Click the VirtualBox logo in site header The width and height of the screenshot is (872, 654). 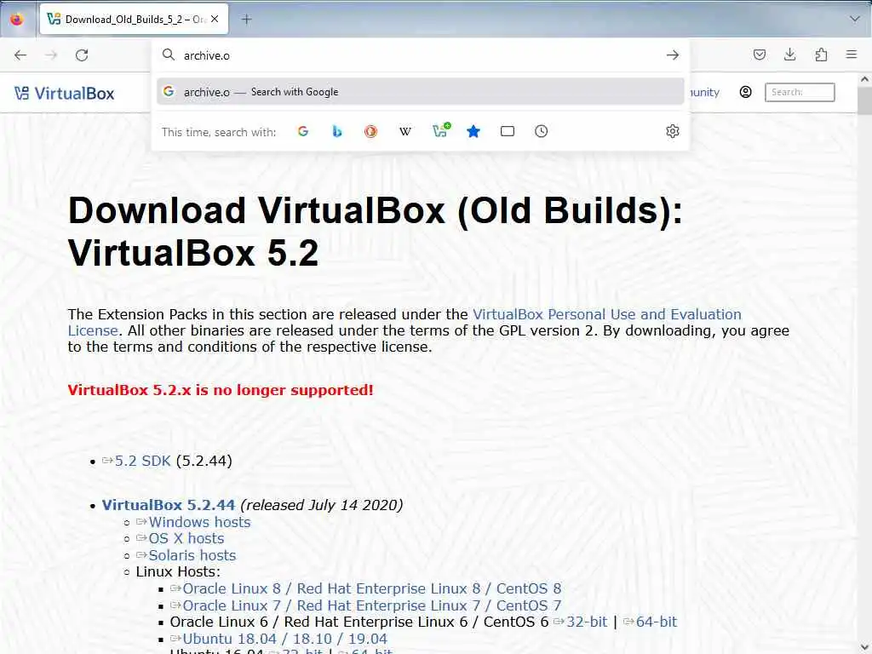click(x=65, y=93)
